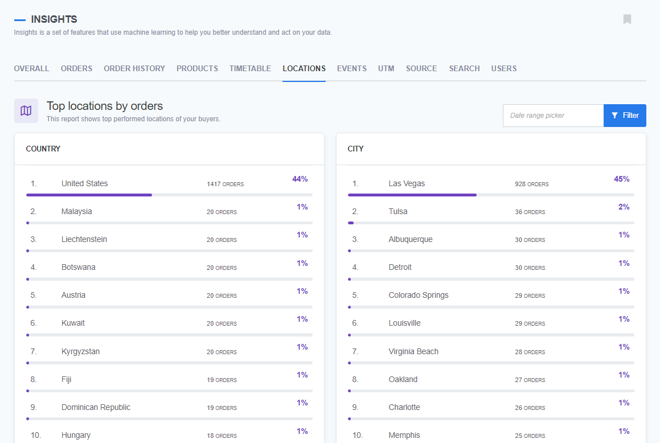Image resolution: width=660 pixels, height=443 pixels.
Task: Select Virginia Beach city entry
Action: click(x=491, y=352)
